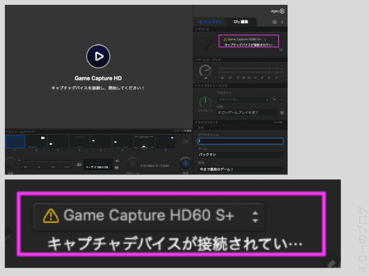Viewport: 369px width, 276px height.
Task: Select scene thumbnail number 2
Action: click(37, 142)
